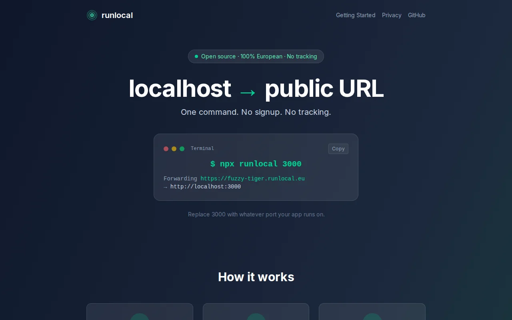Click the "public URL" words in the headline
The width and height of the screenshot is (512, 320).
point(324,88)
